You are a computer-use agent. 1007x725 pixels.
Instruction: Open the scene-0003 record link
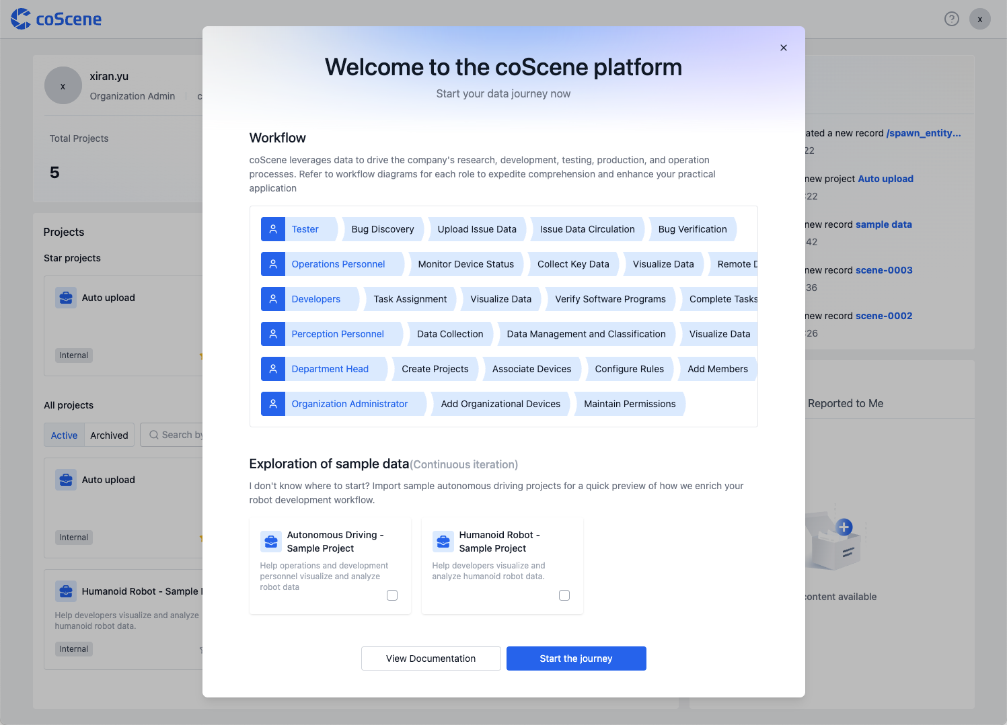click(x=884, y=270)
